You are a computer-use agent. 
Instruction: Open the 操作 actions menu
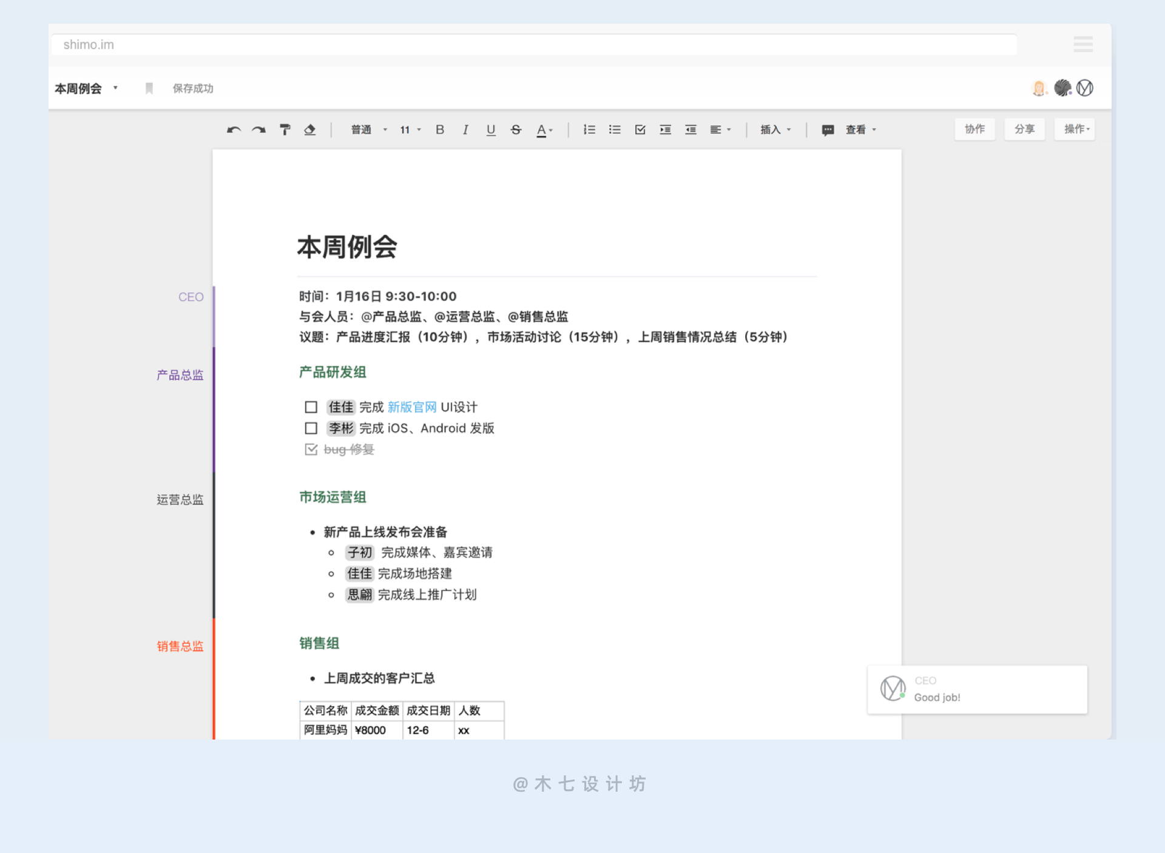point(1075,129)
